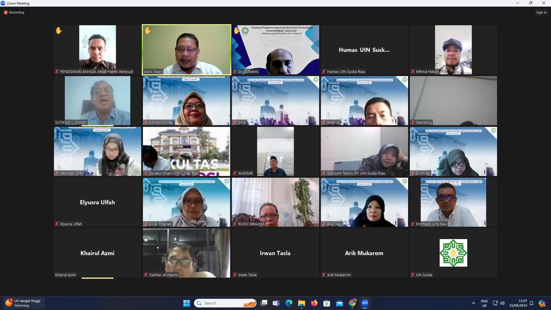
Task: Click the raised hand icon on Alwis Nazir
Action: point(148,31)
